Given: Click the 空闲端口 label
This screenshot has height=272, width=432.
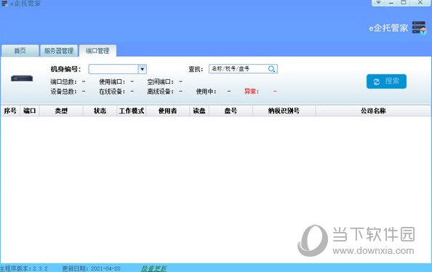Looking at the screenshot, I should (x=160, y=82).
